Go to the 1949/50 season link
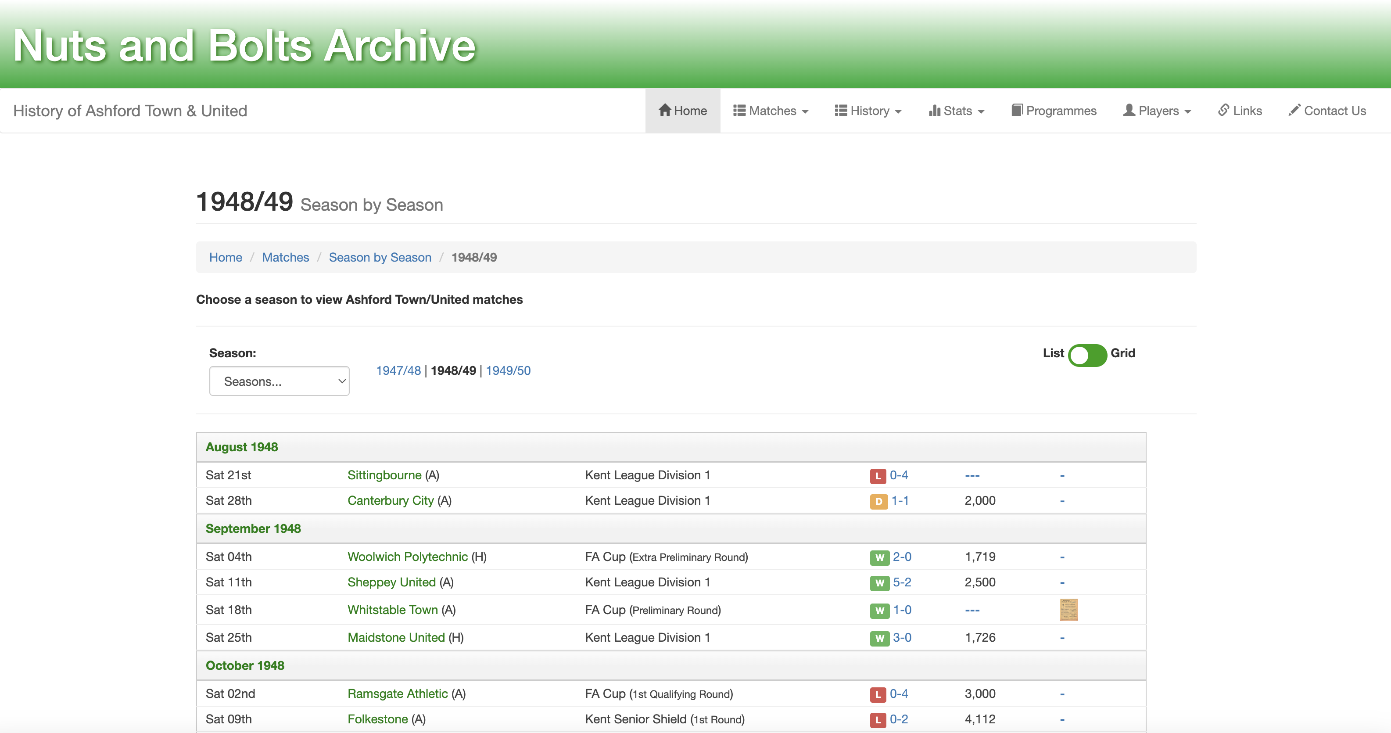The image size is (1391, 733). 508,370
